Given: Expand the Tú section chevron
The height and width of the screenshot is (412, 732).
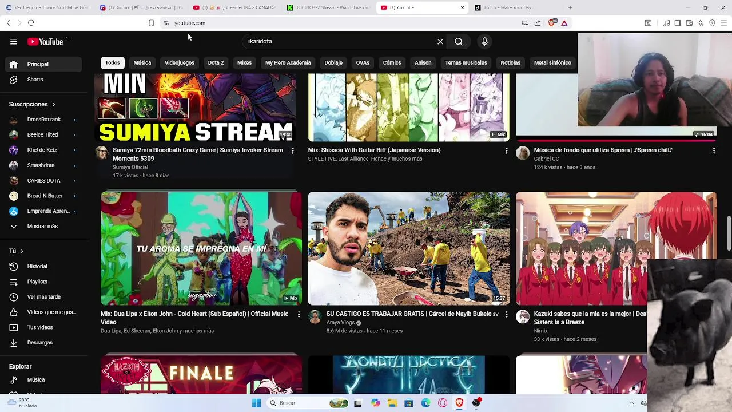Looking at the screenshot, I should click(22, 251).
